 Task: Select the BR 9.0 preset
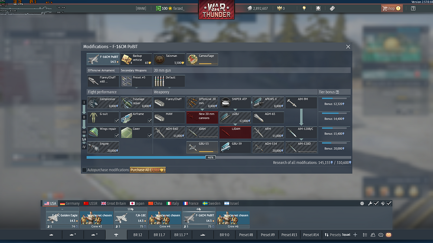(x=224, y=235)
